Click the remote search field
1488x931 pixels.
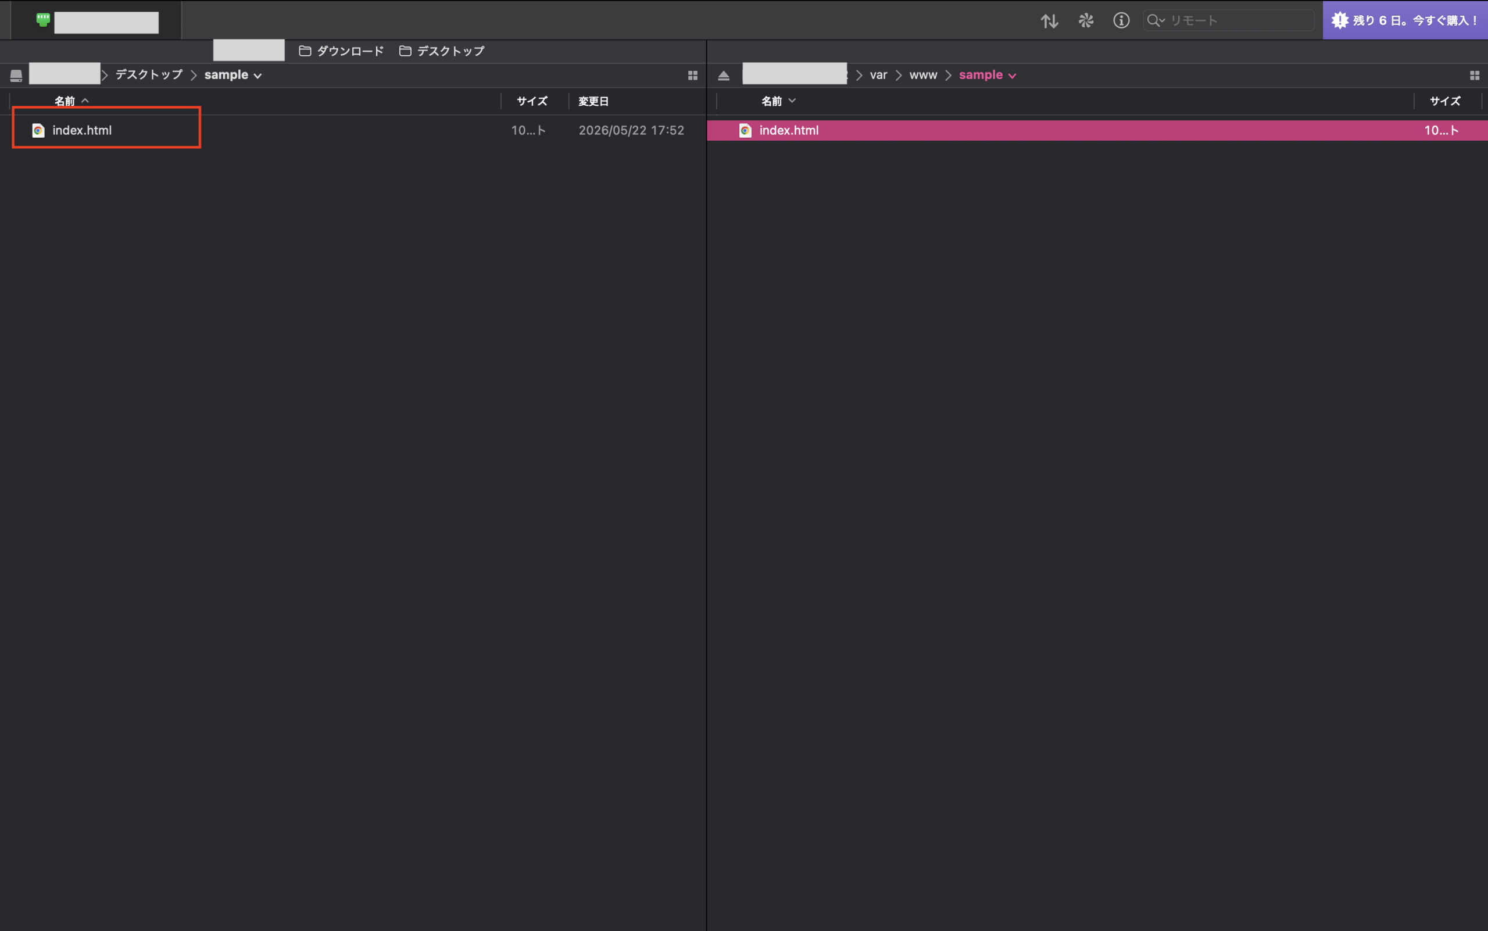point(1229,20)
